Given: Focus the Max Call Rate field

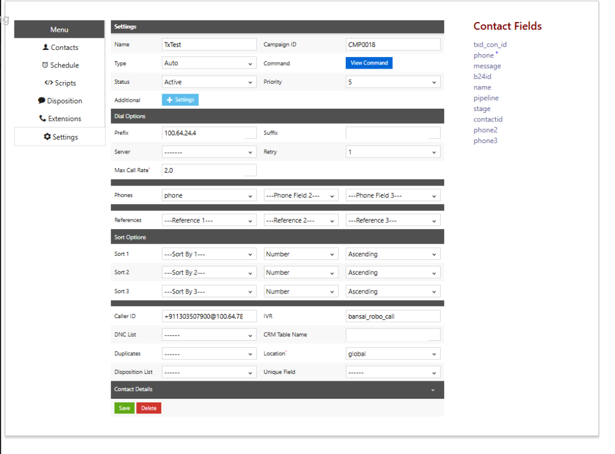Looking at the screenshot, I should click(209, 170).
